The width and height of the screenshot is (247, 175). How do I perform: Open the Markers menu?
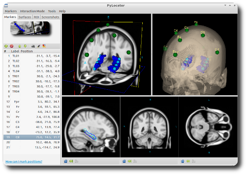11,11
